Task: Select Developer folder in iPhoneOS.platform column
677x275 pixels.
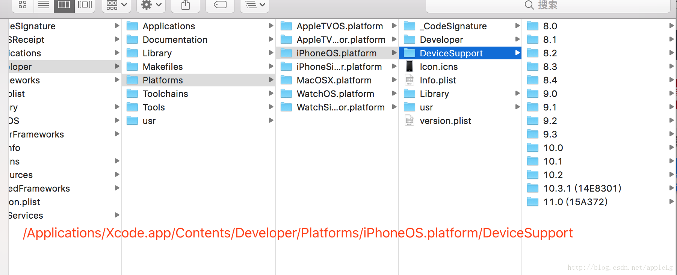Action: 460,39
